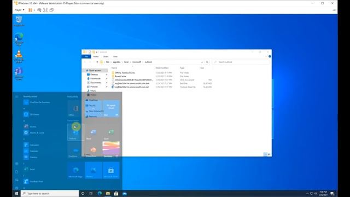Open the Microsoft Store tile in Start menu
The height and width of the screenshot is (197, 350).
pyautogui.click(x=110, y=170)
